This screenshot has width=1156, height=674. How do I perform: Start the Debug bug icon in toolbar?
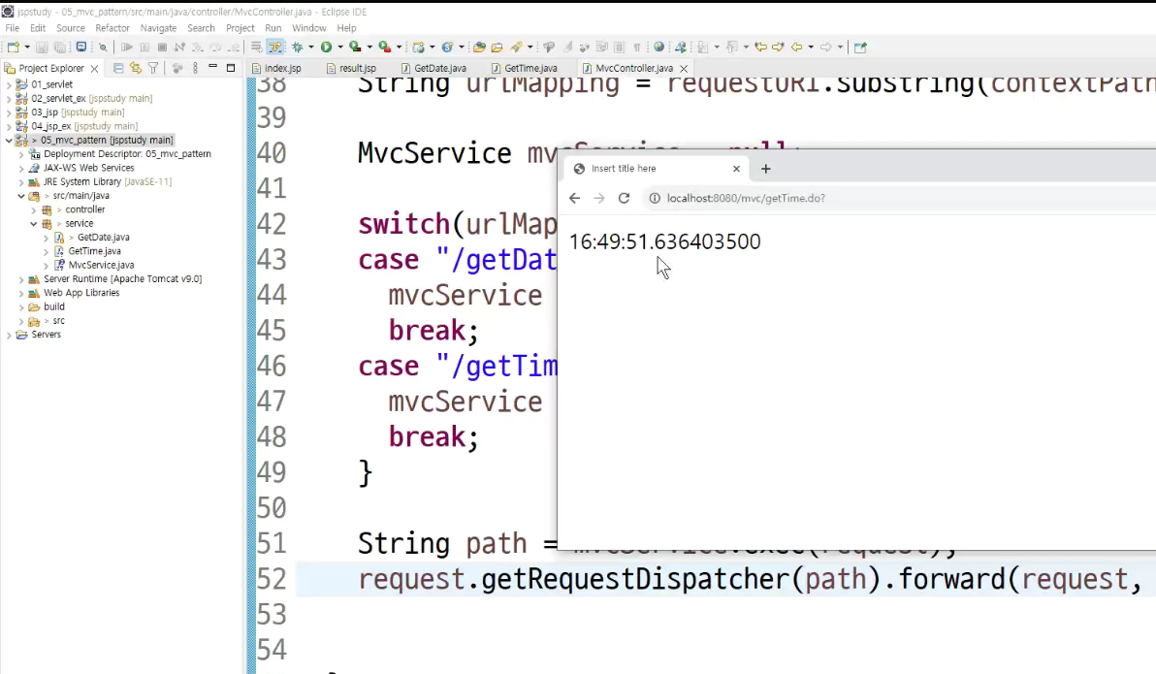[x=298, y=48]
